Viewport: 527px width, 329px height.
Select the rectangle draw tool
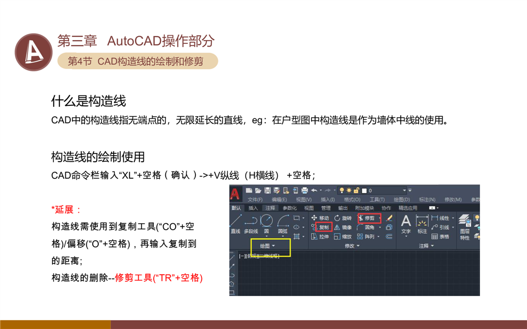coord(296,218)
